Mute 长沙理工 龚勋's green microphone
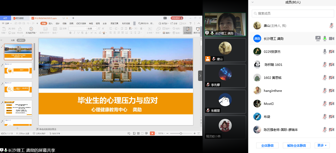 (325, 39)
